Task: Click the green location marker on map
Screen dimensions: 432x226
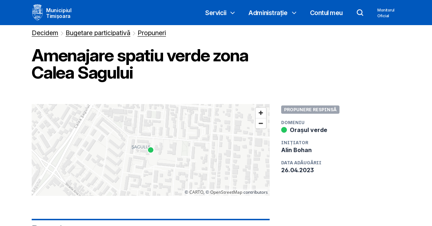Action: click(150, 150)
